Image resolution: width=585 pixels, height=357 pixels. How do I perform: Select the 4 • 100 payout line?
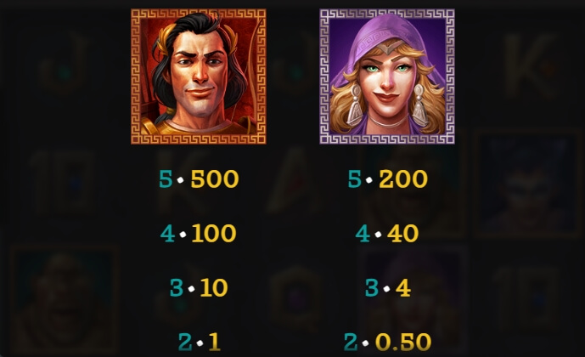point(199,234)
